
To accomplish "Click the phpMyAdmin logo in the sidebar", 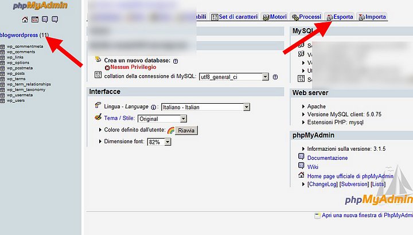I will [x=40, y=6].
